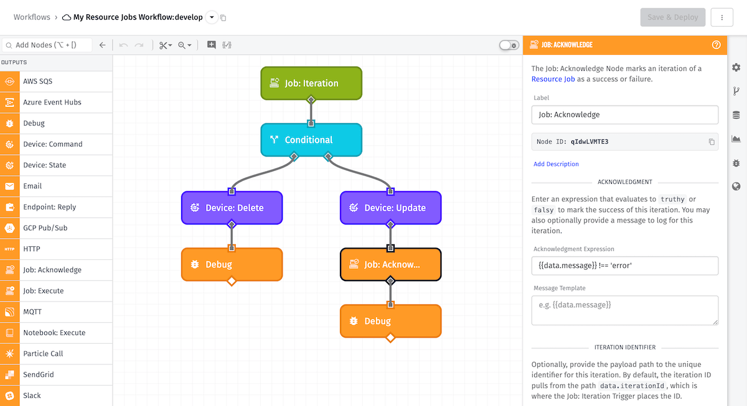747x406 pixels.
Task: Select the Conditional node on canvas
Action: [311, 140]
